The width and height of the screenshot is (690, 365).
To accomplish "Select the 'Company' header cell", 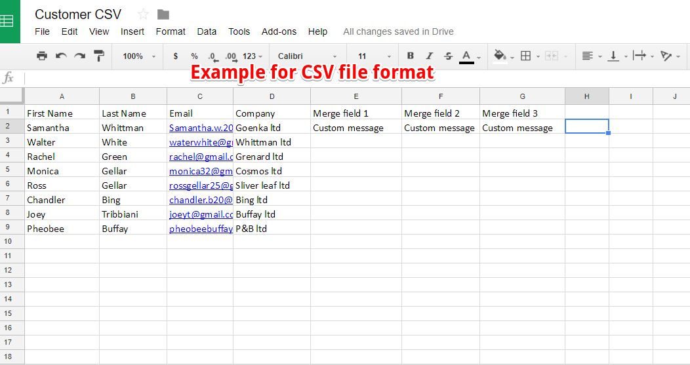I will [x=272, y=112].
